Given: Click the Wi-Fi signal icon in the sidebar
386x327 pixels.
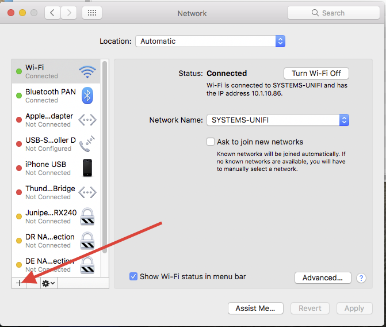Looking at the screenshot, I should 87,72.
